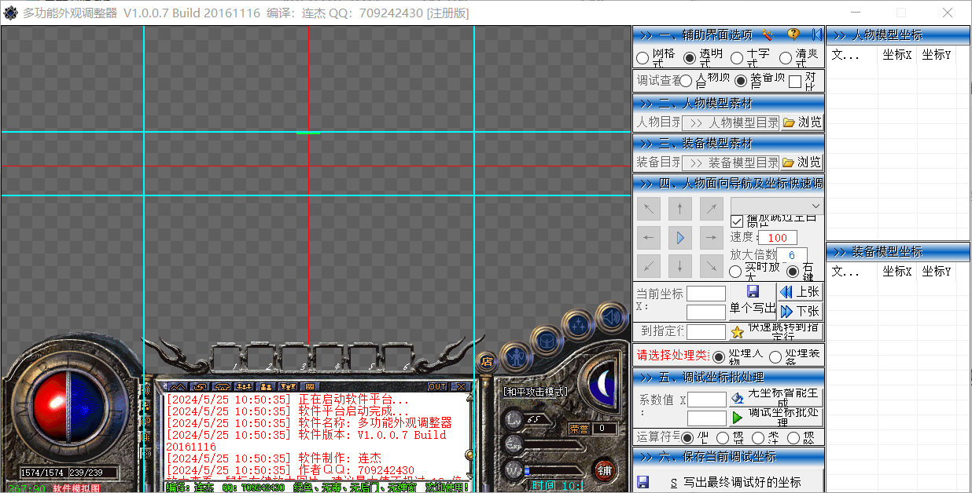
Task: Click the 放大倍数 input field showing 6
Action: click(x=792, y=255)
